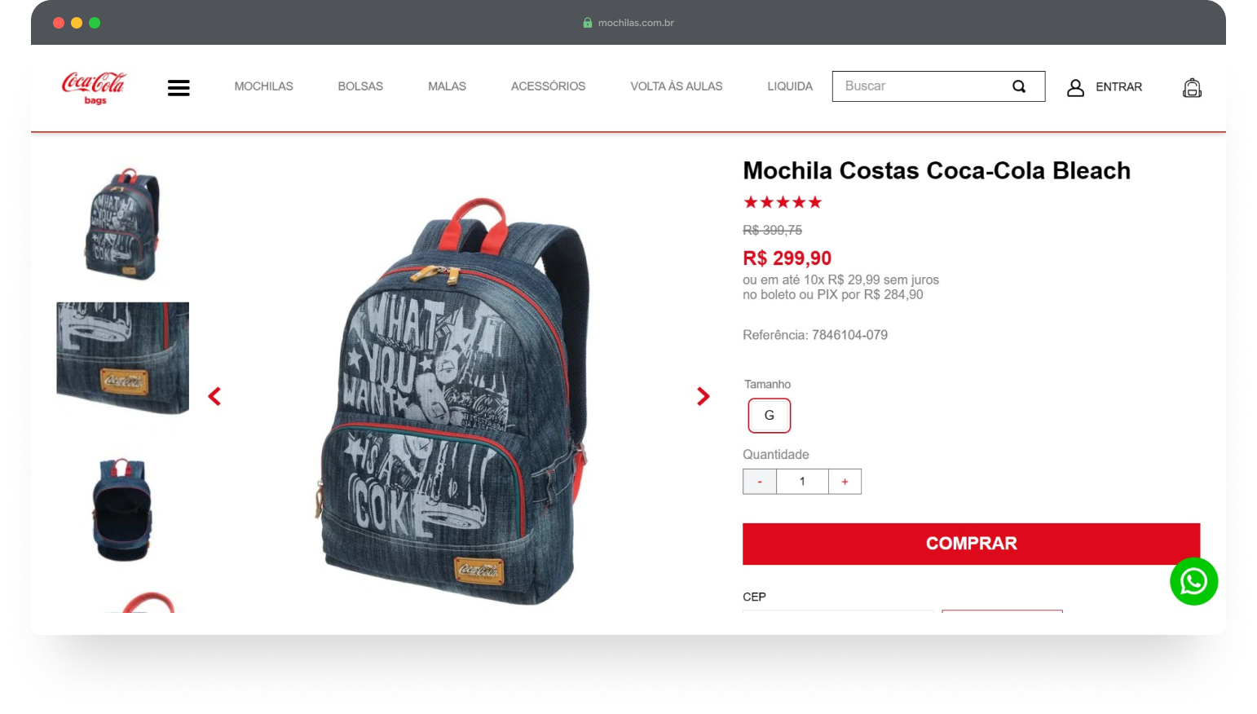Click the search magnifier icon

(1019, 86)
